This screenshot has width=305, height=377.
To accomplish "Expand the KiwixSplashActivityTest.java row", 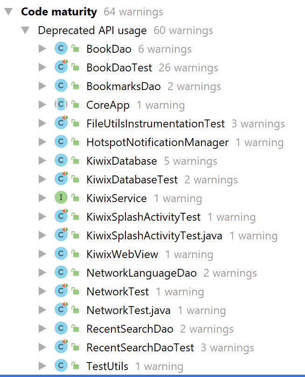I will [42, 235].
